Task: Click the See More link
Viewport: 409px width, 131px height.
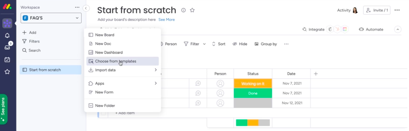Action: click(167, 19)
